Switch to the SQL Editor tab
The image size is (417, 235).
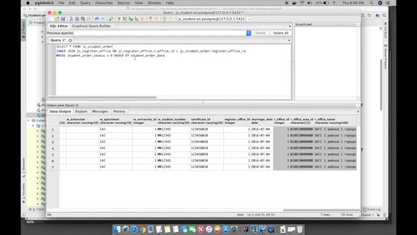click(x=59, y=26)
